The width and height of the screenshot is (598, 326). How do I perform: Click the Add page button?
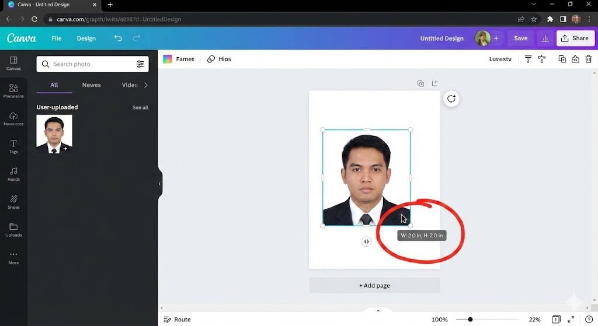(374, 286)
